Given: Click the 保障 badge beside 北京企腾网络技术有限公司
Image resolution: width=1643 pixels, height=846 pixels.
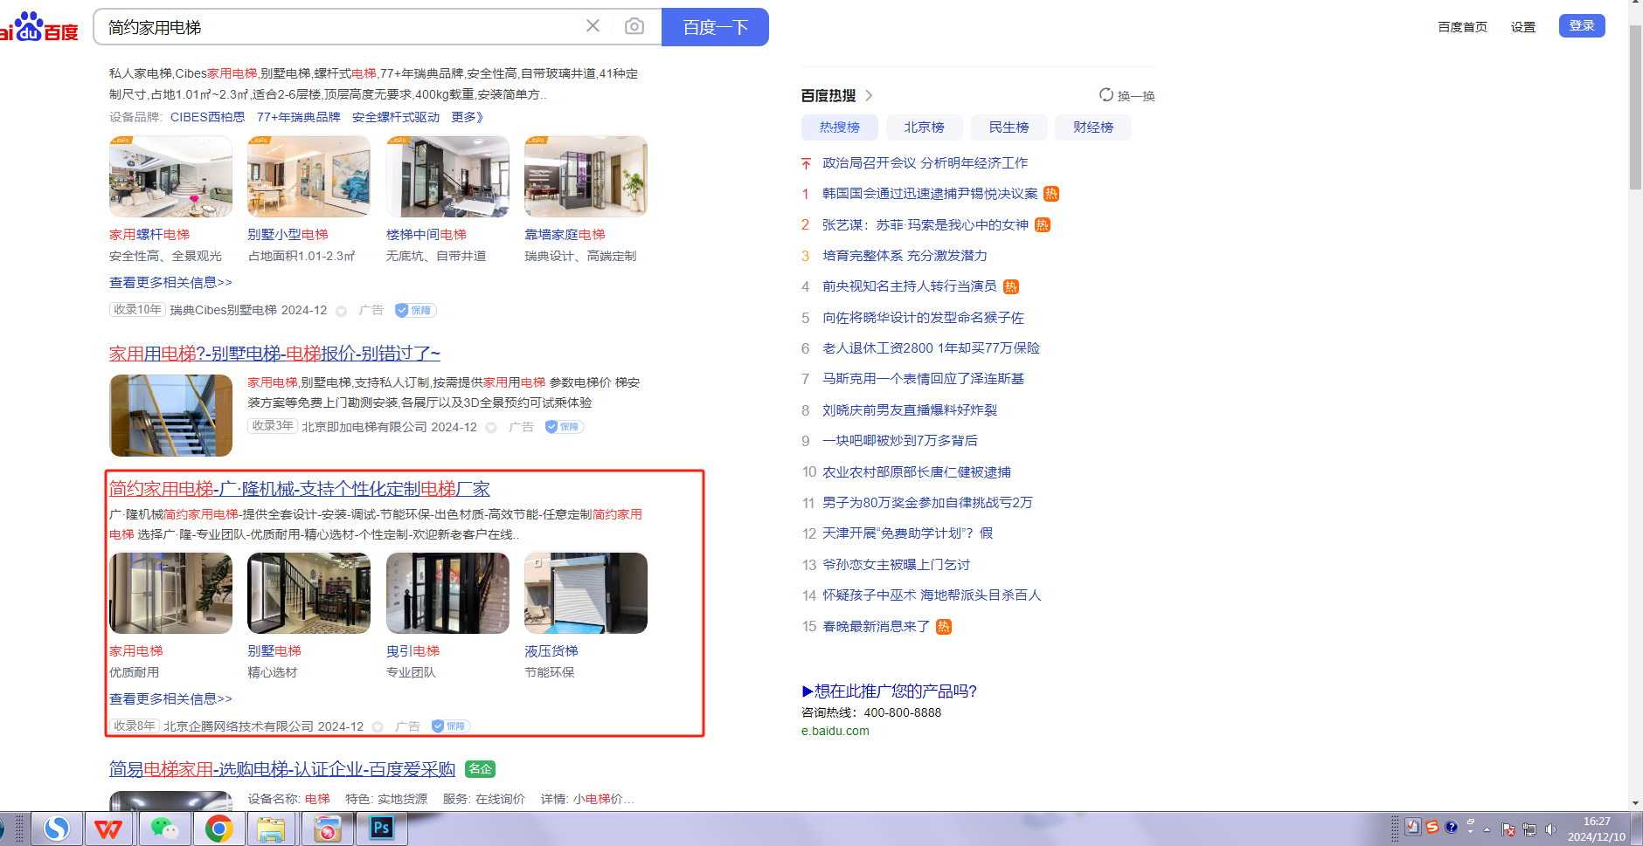Looking at the screenshot, I should pyautogui.click(x=450, y=726).
